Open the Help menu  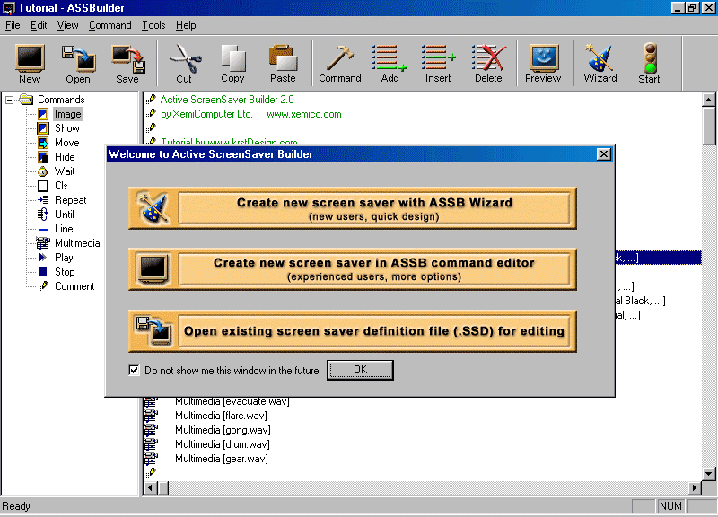[186, 25]
